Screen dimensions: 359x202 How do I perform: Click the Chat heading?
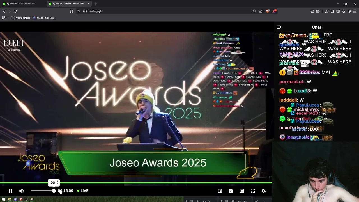tap(316, 27)
